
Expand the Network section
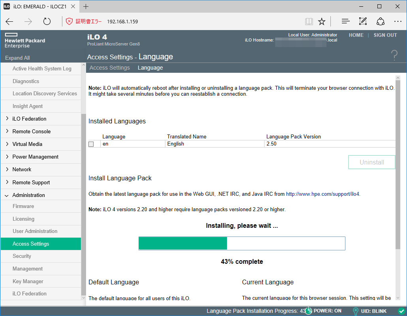tap(7, 169)
